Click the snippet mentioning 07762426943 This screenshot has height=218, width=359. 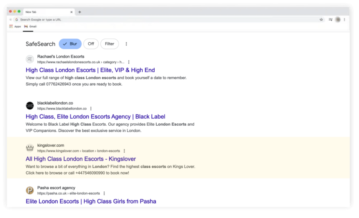106,81
